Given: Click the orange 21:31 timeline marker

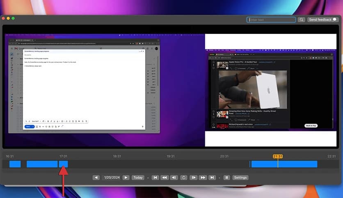Looking at the screenshot, I should (278, 156).
